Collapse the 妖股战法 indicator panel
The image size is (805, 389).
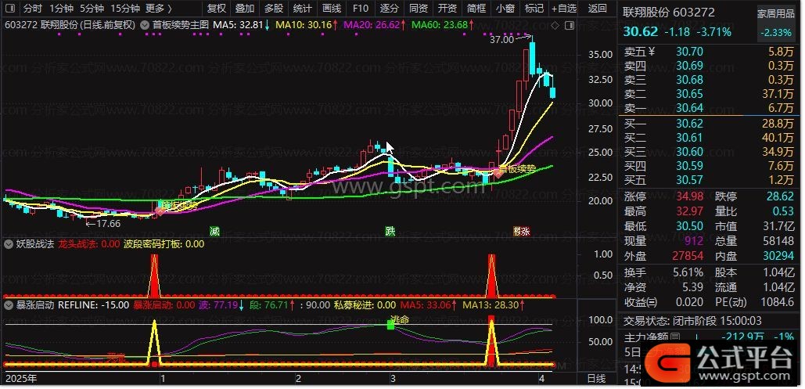pos(9,244)
